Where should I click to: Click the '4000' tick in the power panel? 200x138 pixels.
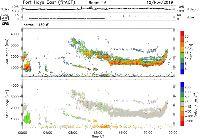pos(14,34)
